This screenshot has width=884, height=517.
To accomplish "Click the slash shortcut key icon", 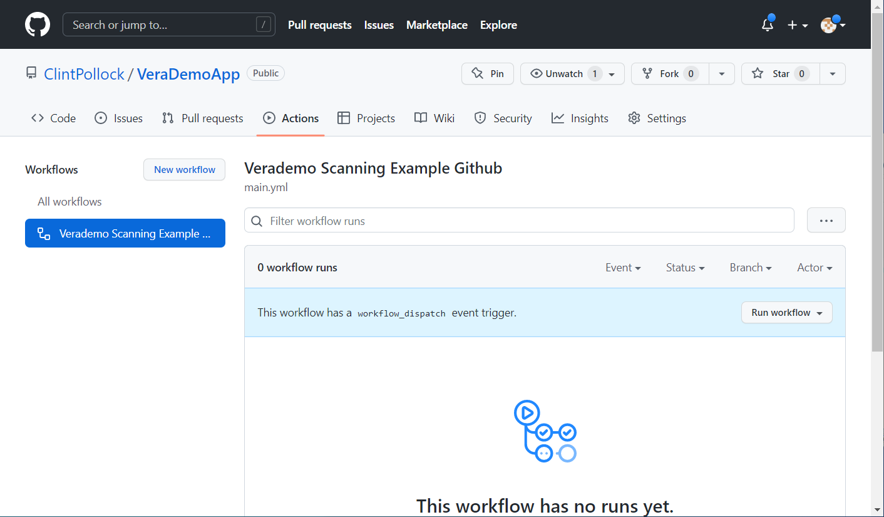I will (x=264, y=25).
